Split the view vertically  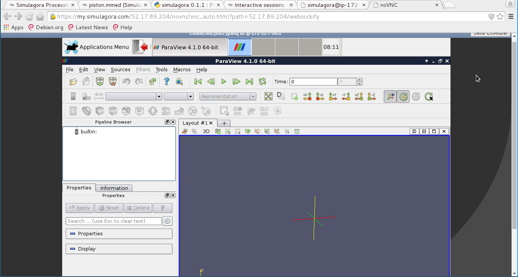click(x=424, y=131)
